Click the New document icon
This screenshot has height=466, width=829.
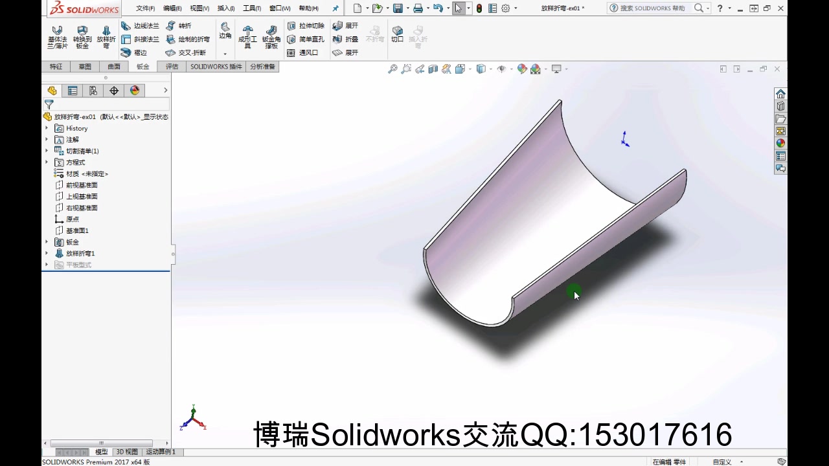click(x=357, y=8)
